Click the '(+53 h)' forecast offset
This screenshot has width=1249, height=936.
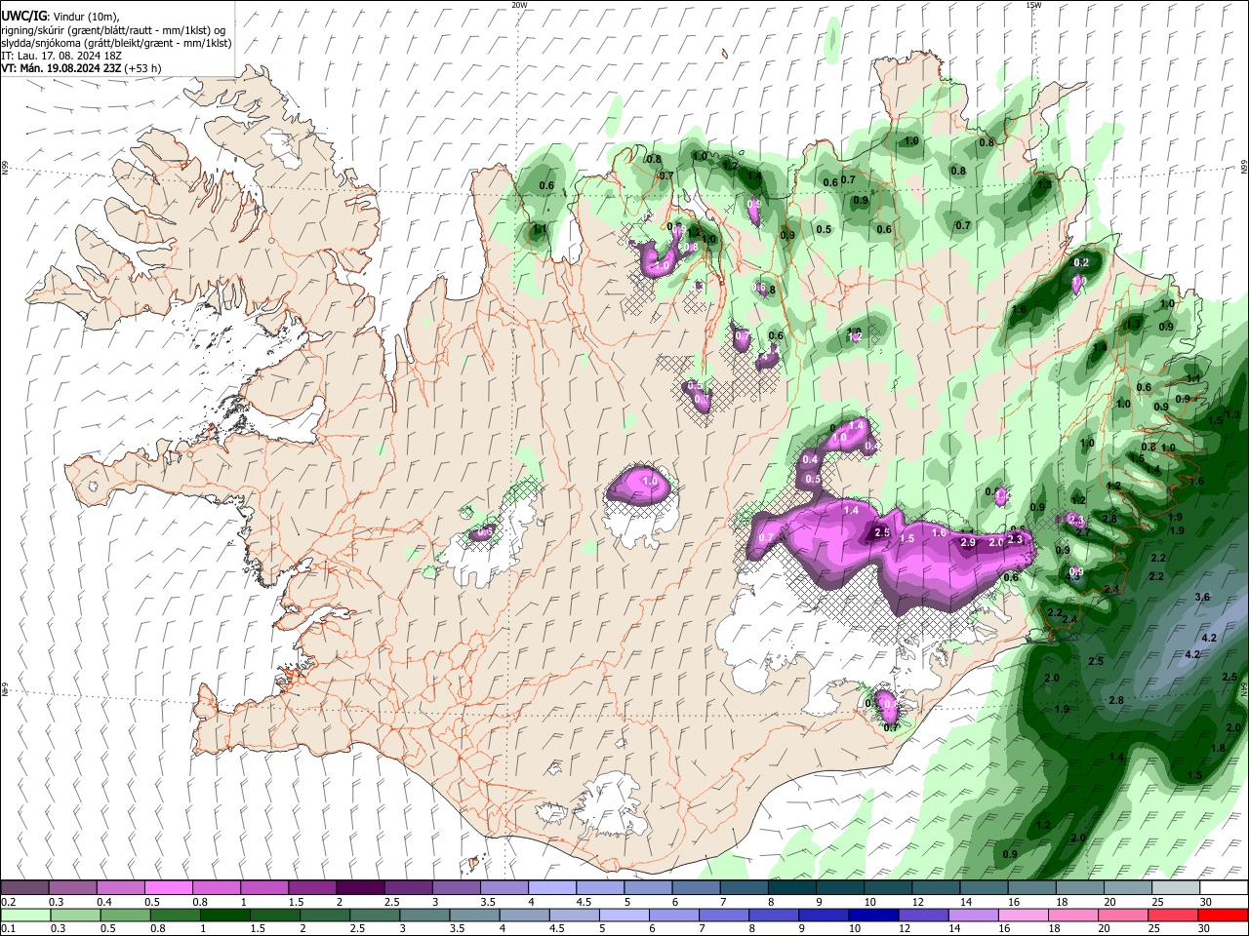coord(142,68)
